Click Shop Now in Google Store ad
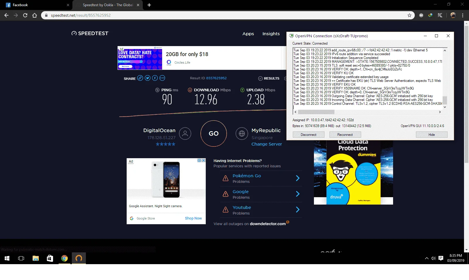Screen dimensions: 469x280 tap(193, 218)
